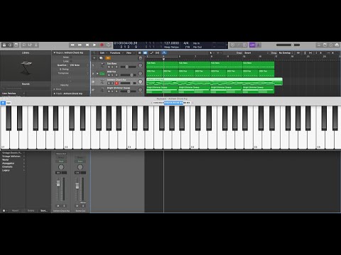The height and width of the screenshot is (255, 341).
Task: Tick the region Loop checkbox
Action: (x=70, y=61)
